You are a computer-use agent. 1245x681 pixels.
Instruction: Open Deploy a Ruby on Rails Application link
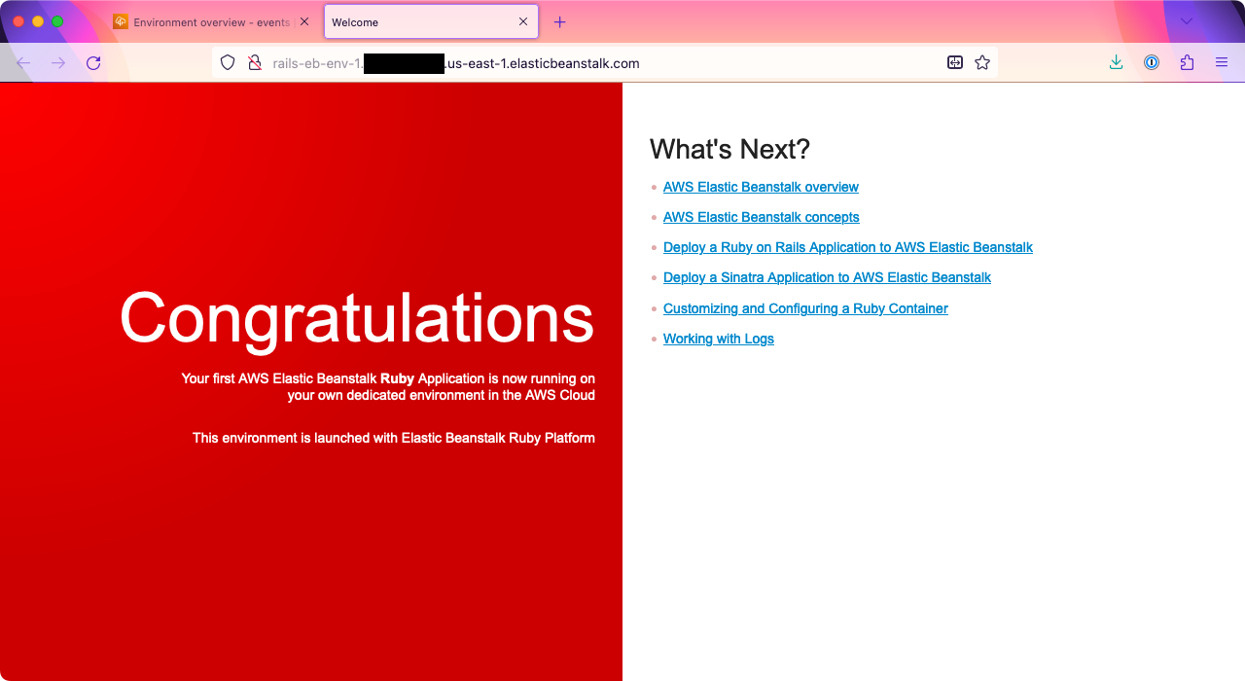pyautogui.click(x=848, y=247)
